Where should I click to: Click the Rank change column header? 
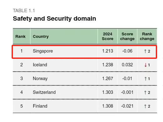point(147,36)
